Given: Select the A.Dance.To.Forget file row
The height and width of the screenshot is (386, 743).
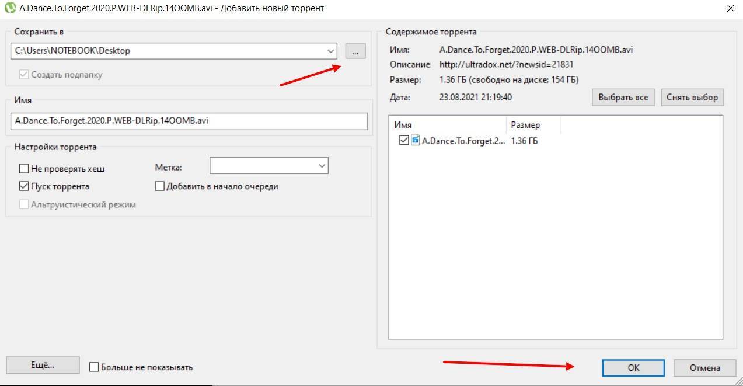Looking at the screenshot, I should click(x=463, y=141).
